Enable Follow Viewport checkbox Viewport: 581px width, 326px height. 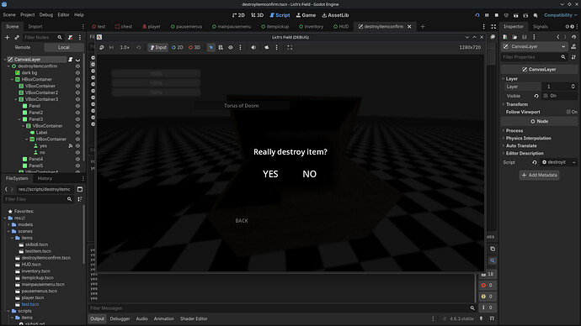[568, 112]
